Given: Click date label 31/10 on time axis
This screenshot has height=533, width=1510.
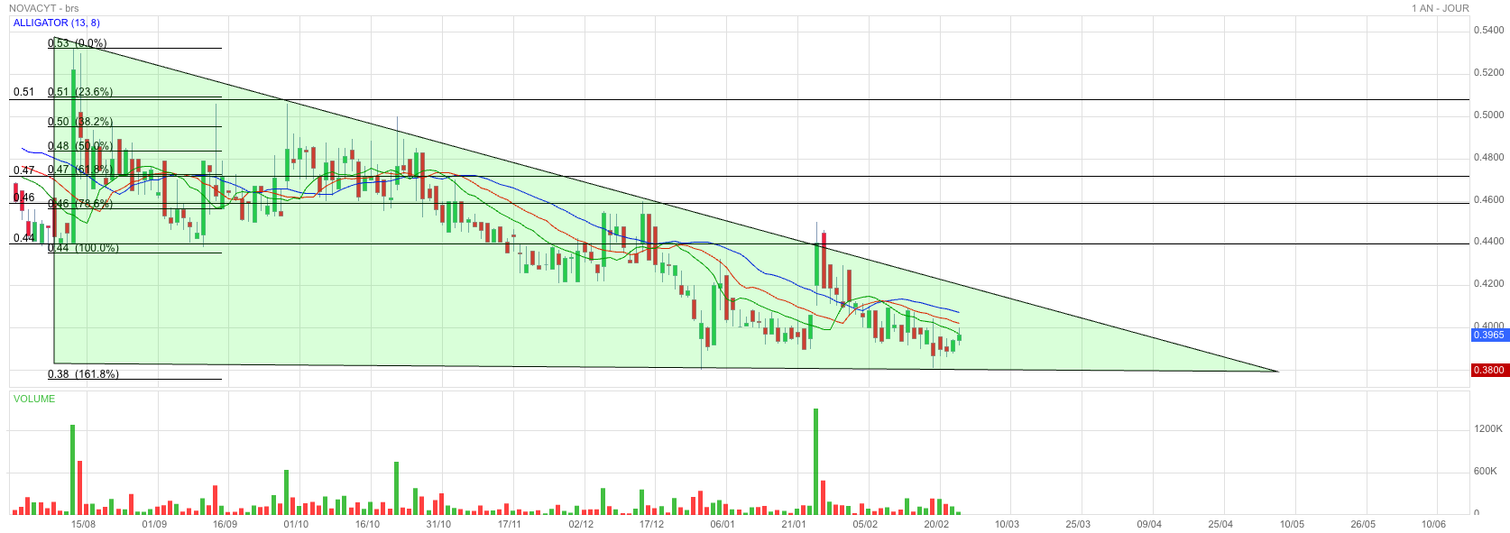Looking at the screenshot, I should pyautogui.click(x=438, y=524).
